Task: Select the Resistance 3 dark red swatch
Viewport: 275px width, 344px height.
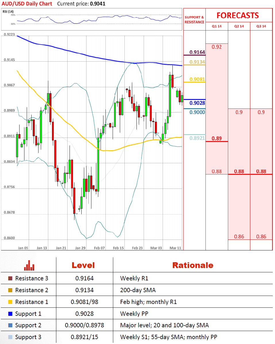Action: 10,278
